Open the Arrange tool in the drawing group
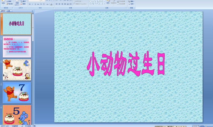Screen dimensions: 213x127 [108, 2]
